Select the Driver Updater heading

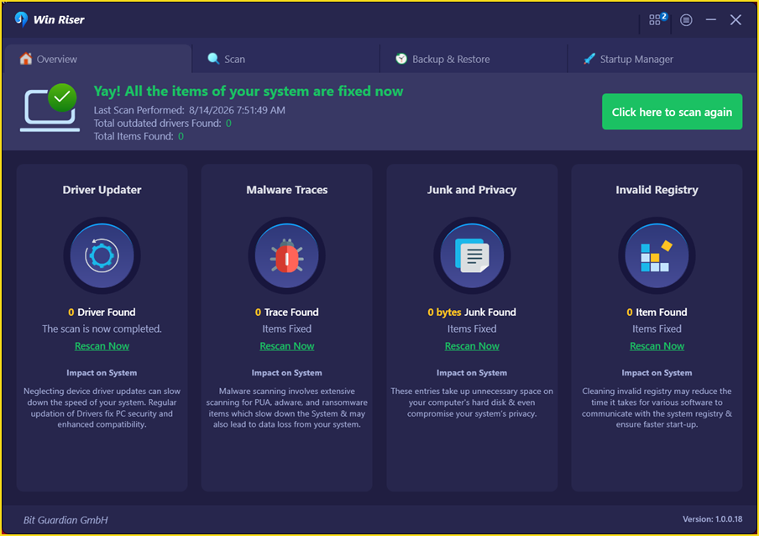point(102,190)
